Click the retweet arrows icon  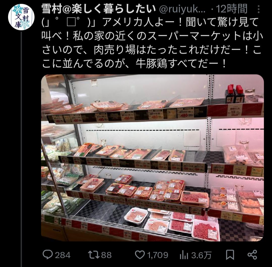[x=93, y=255]
